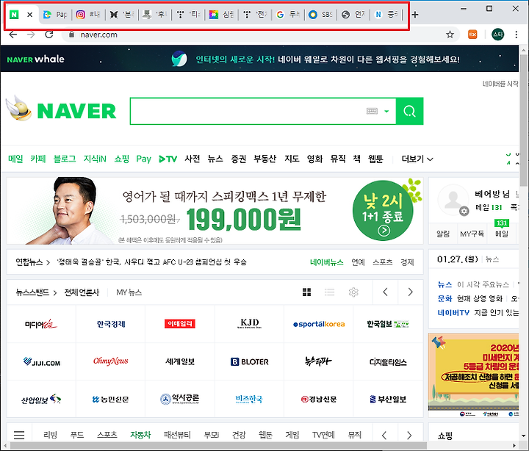Show next topic categories arrow
The image size is (529, 451).
click(409, 435)
